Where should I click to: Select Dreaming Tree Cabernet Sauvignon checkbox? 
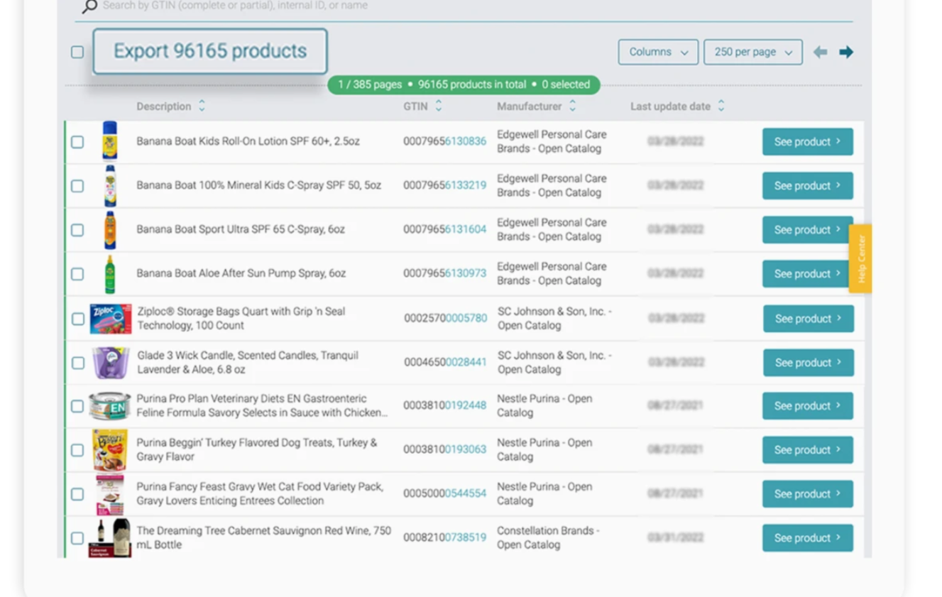pos(77,538)
